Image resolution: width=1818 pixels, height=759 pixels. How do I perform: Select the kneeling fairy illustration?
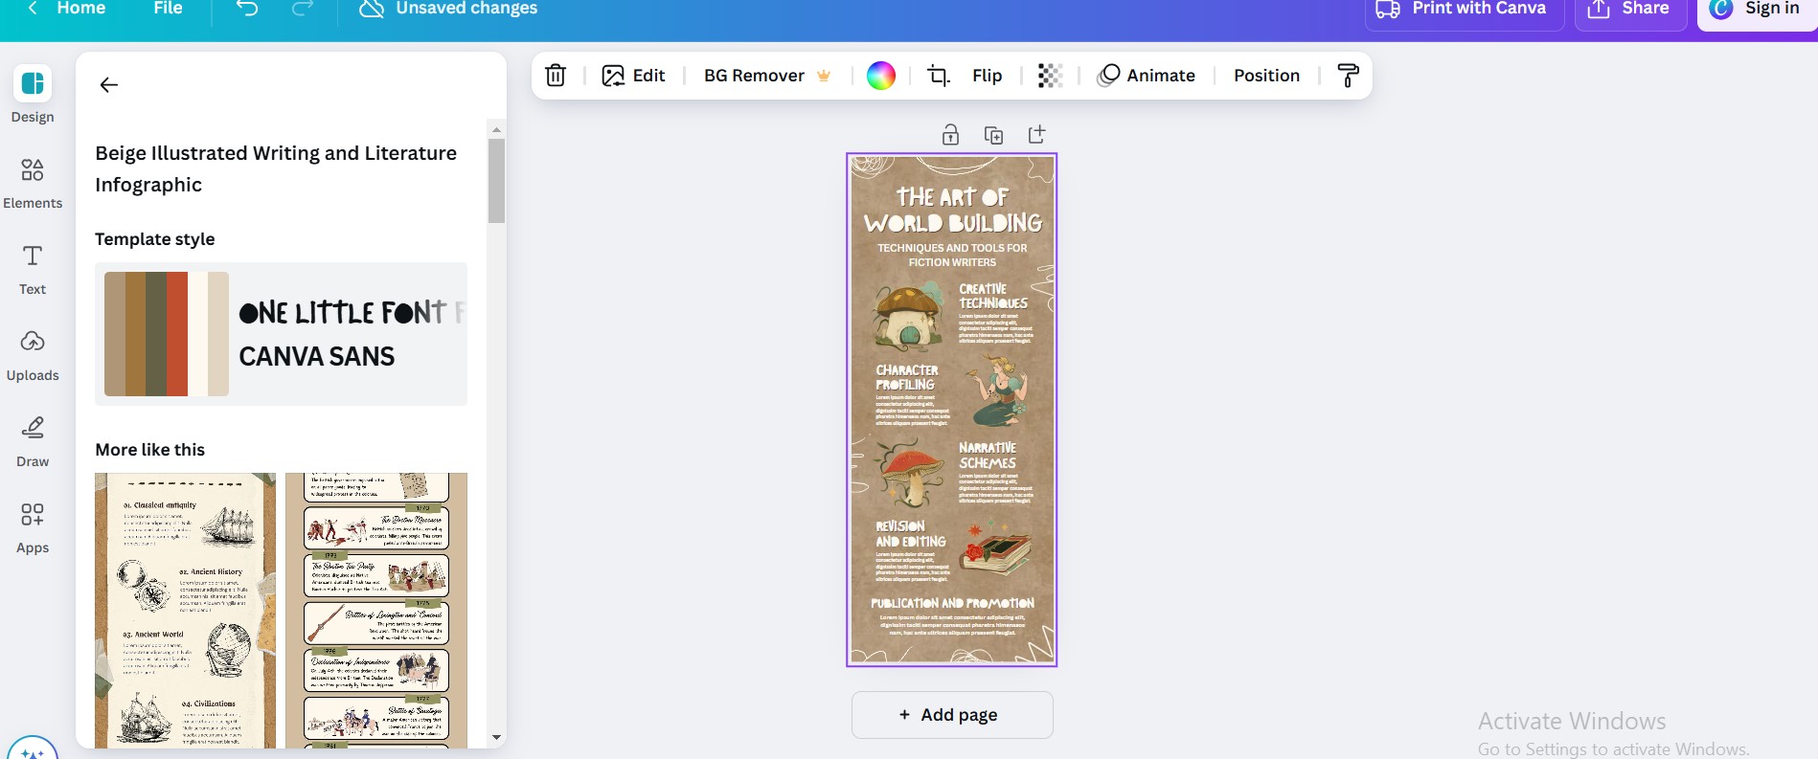1000,391
